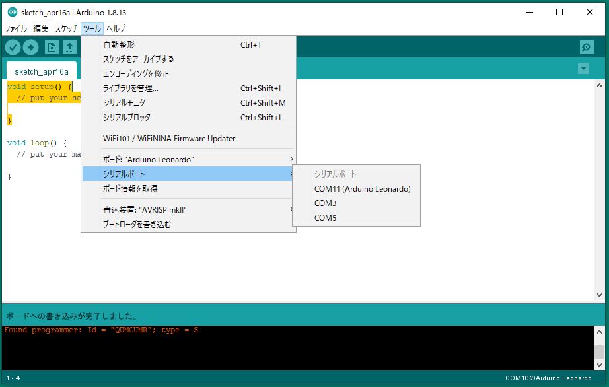The height and width of the screenshot is (387, 609).
Task: Click the Open sketch up-arrow icon
Action: pyautogui.click(x=69, y=48)
